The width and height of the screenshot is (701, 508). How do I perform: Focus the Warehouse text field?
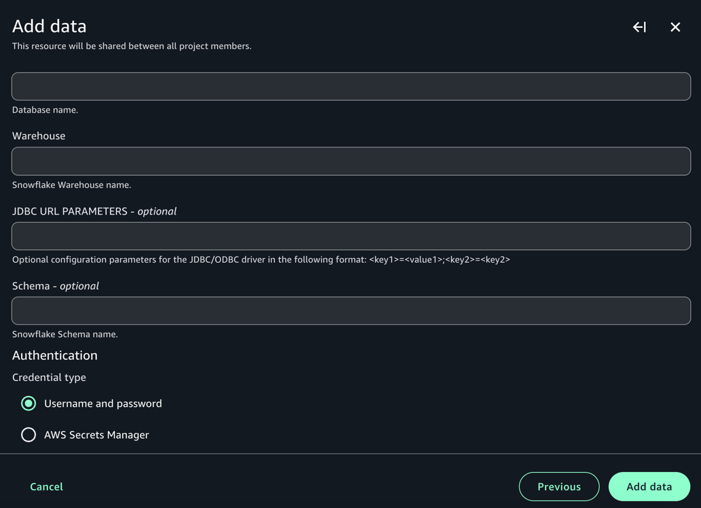click(351, 161)
